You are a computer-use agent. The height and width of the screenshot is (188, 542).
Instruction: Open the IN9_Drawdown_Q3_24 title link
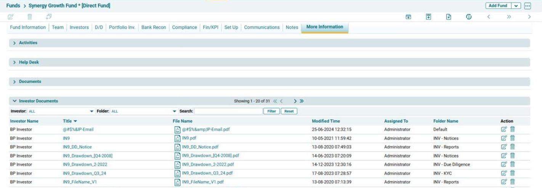[x=84, y=173]
